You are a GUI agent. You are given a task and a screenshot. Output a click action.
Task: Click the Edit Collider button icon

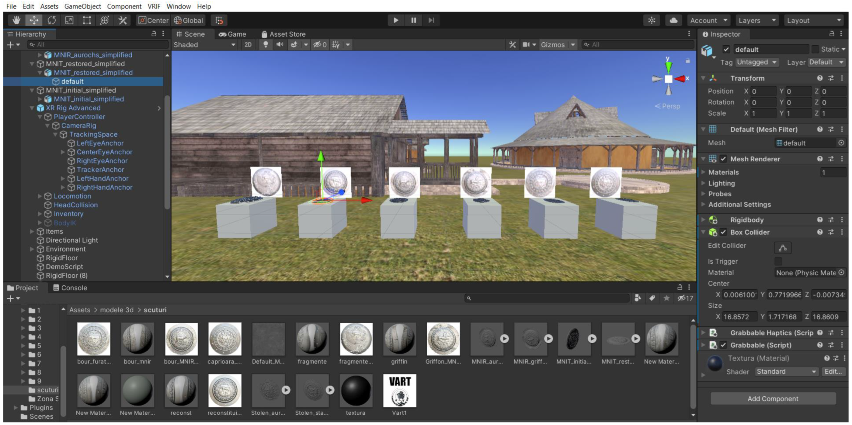tap(782, 248)
